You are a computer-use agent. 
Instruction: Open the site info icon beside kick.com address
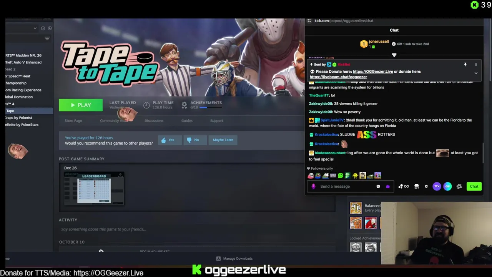(309, 21)
